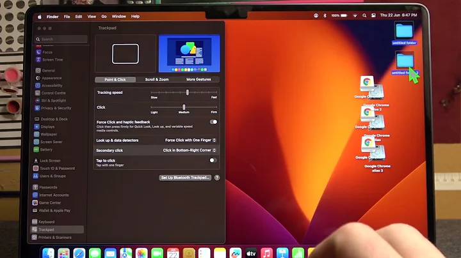This screenshot has width=461, height=258.
Task: Launch Mail from the Dock
Action: [110, 254]
